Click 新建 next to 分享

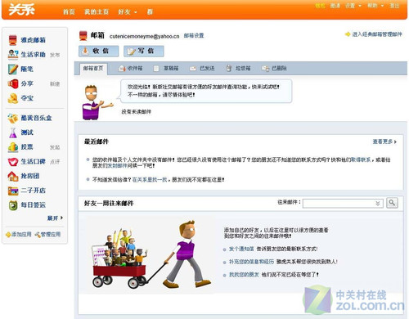[55, 84]
